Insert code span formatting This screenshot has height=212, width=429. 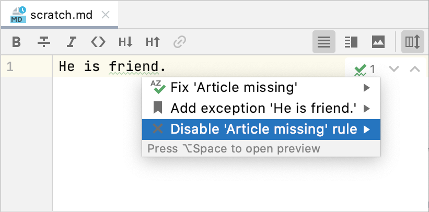[98, 42]
